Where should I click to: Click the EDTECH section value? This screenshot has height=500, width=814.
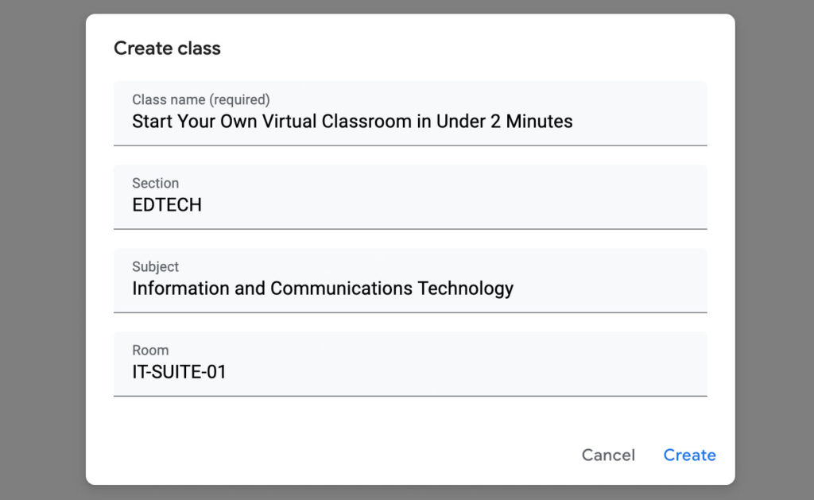pyautogui.click(x=167, y=205)
